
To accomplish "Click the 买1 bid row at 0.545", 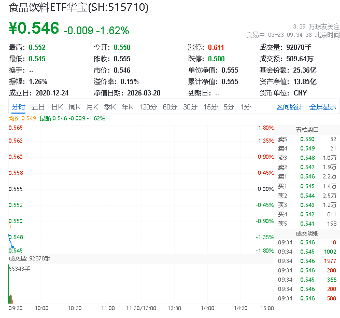I will click(307, 186).
